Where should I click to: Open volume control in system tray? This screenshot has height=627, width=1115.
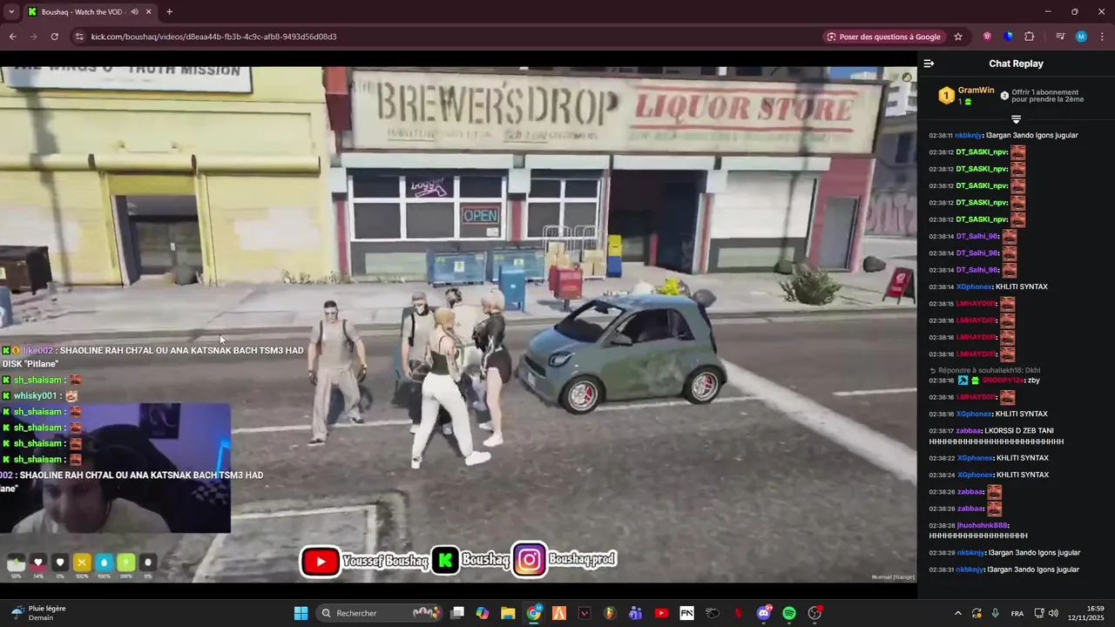(x=1054, y=613)
